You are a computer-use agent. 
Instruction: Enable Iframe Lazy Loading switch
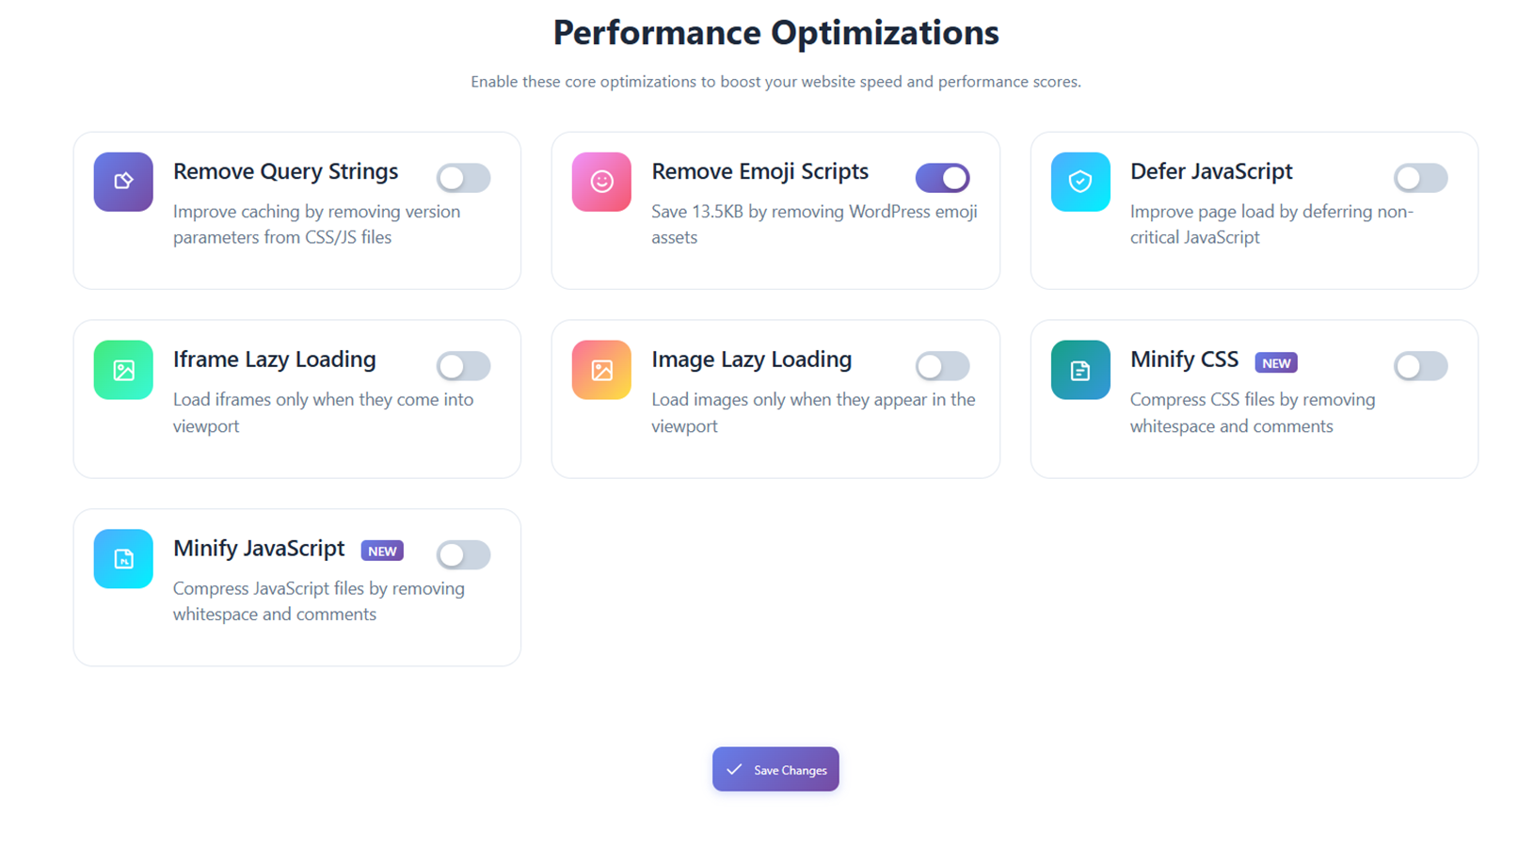click(x=463, y=366)
